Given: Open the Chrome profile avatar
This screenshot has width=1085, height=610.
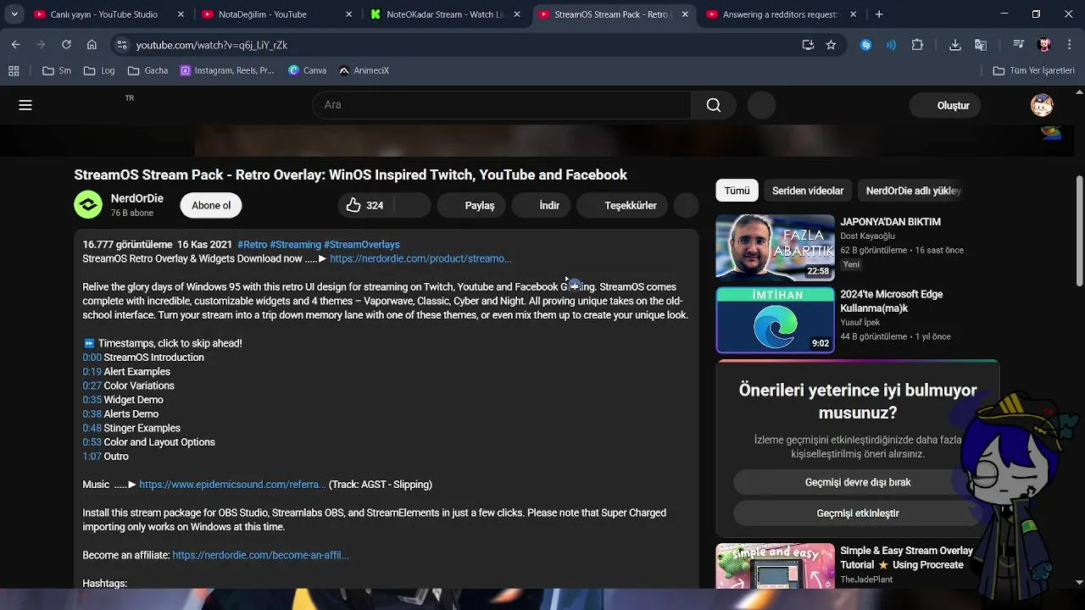Looking at the screenshot, I should pos(1044,45).
